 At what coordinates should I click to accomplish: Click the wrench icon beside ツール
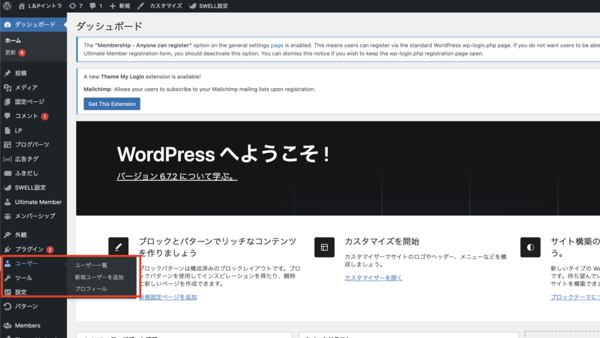[8, 278]
